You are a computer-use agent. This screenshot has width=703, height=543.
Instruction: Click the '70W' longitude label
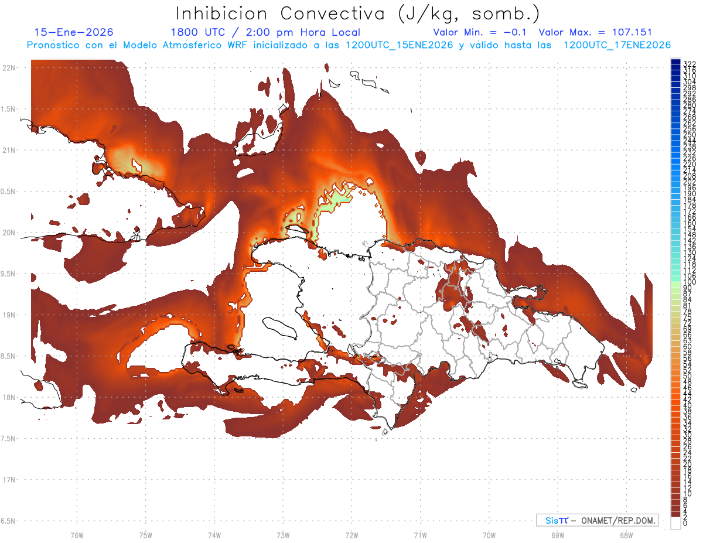click(489, 535)
